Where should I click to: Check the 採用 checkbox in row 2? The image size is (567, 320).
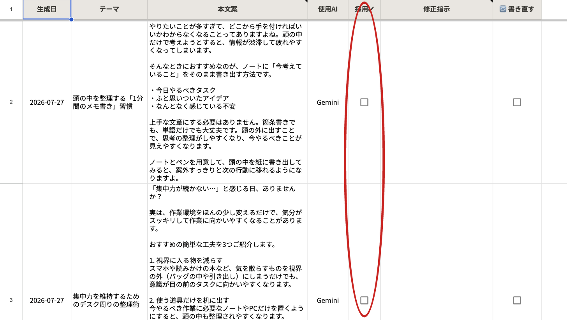click(x=364, y=102)
